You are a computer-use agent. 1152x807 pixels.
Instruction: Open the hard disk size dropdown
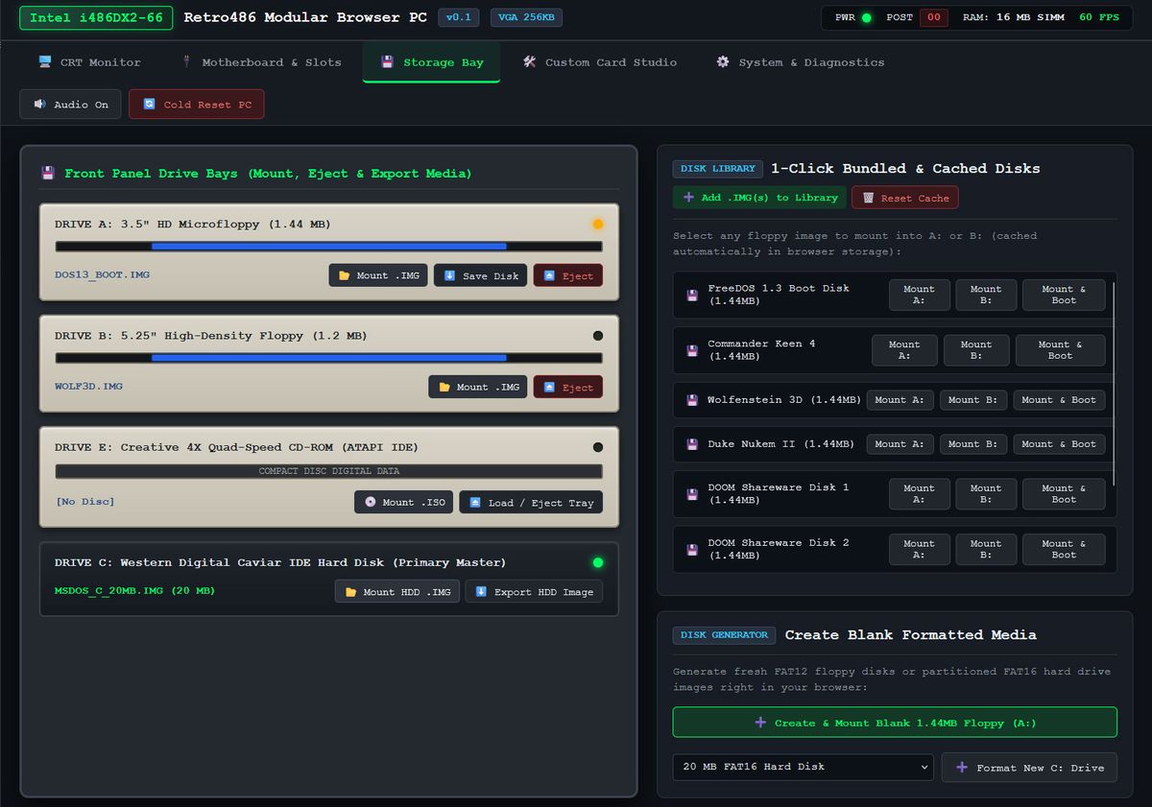click(x=803, y=767)
